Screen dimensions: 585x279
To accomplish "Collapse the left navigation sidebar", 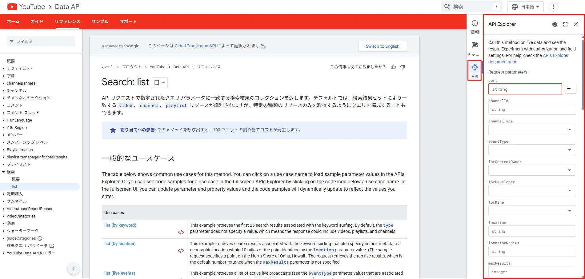I will coord(74,269).
